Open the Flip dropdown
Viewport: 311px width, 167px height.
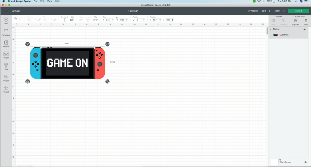tap(96, 20)
